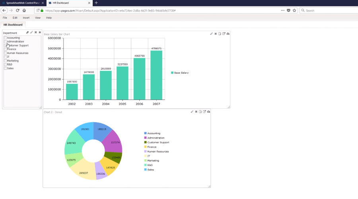
Task: Click the Administration legend color swatch
Action: tap(146, 138)
